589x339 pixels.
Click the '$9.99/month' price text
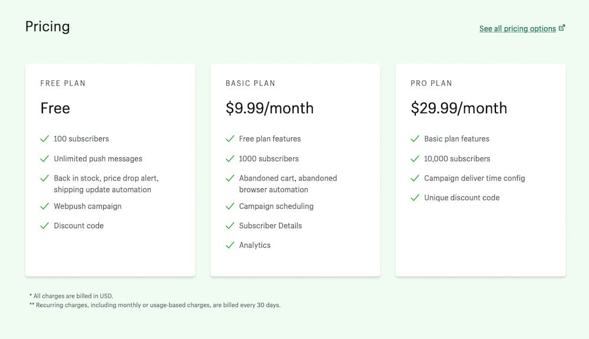269,108
